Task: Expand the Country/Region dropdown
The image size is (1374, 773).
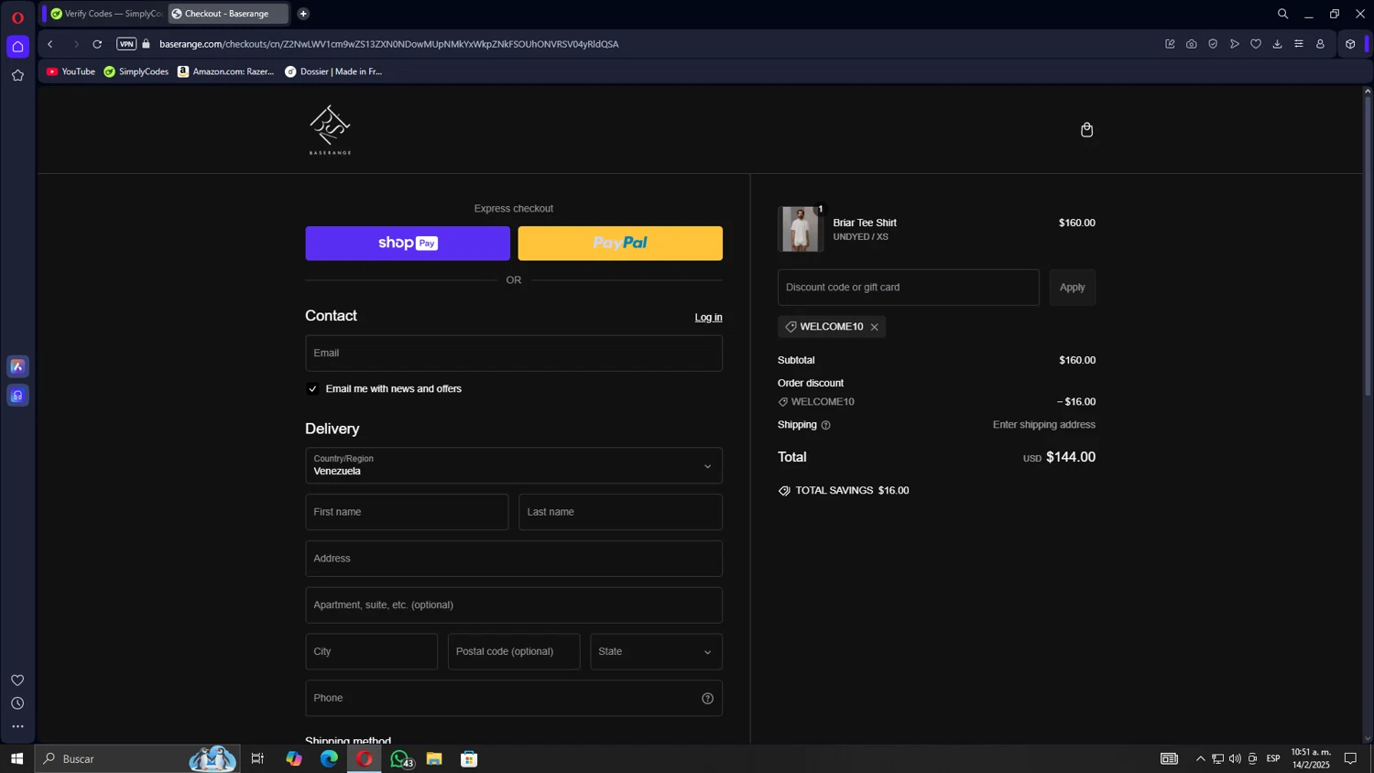Action: 513,465
